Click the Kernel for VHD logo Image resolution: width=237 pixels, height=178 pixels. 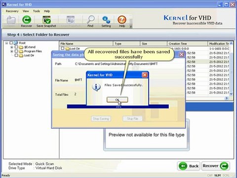coord(193,20)
